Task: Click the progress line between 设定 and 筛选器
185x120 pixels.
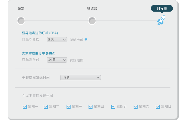Action: 56,21
